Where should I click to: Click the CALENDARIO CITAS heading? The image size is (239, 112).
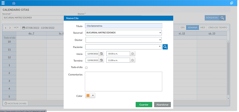16,10
